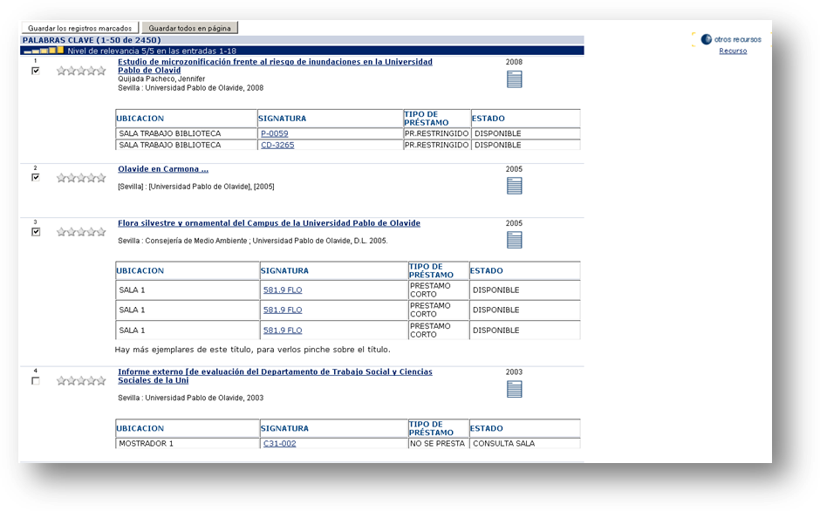The height and width of the screenshot is (511, 820).
Task: Open the Recurso link
Action: pyautogui.click(x=732, y=51)
